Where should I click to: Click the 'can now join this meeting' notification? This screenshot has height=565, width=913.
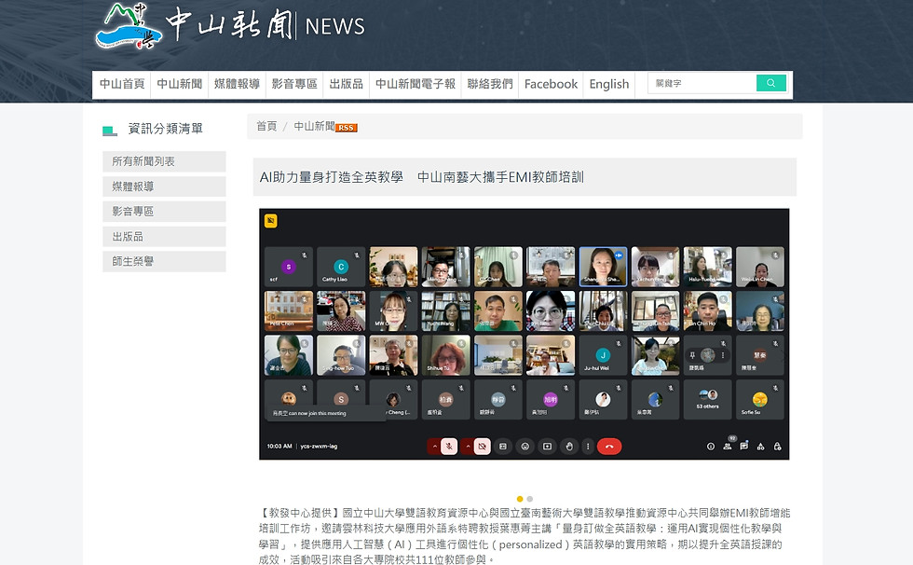tap(324, 413)
